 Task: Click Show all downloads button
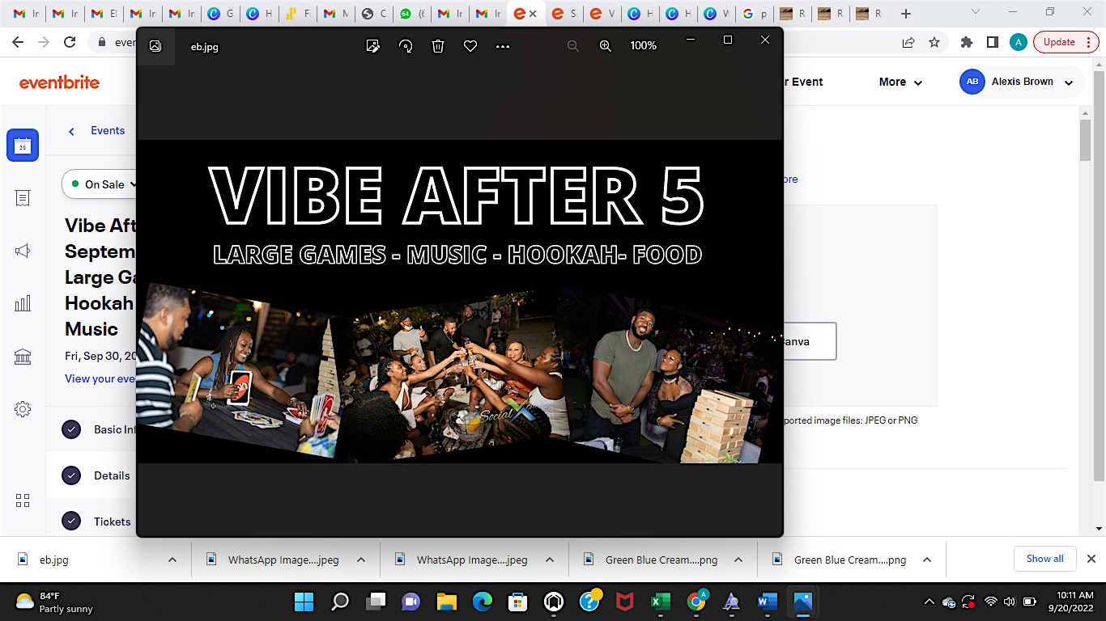click(1044, 559)
